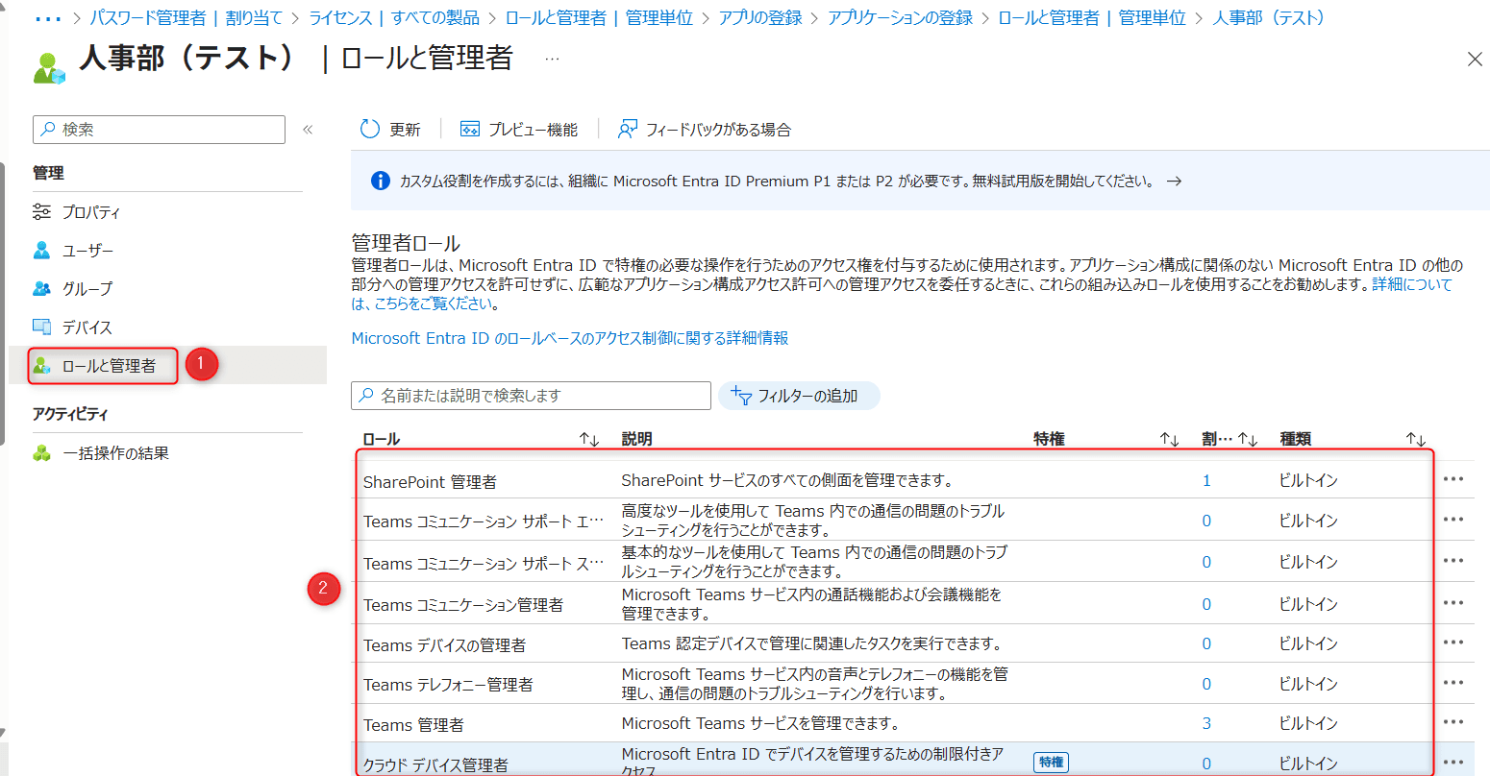Click the ビルトイン type for SharePoint 管理者

(1308, 480)
